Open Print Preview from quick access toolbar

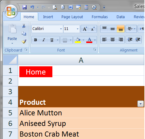[55, 7]
